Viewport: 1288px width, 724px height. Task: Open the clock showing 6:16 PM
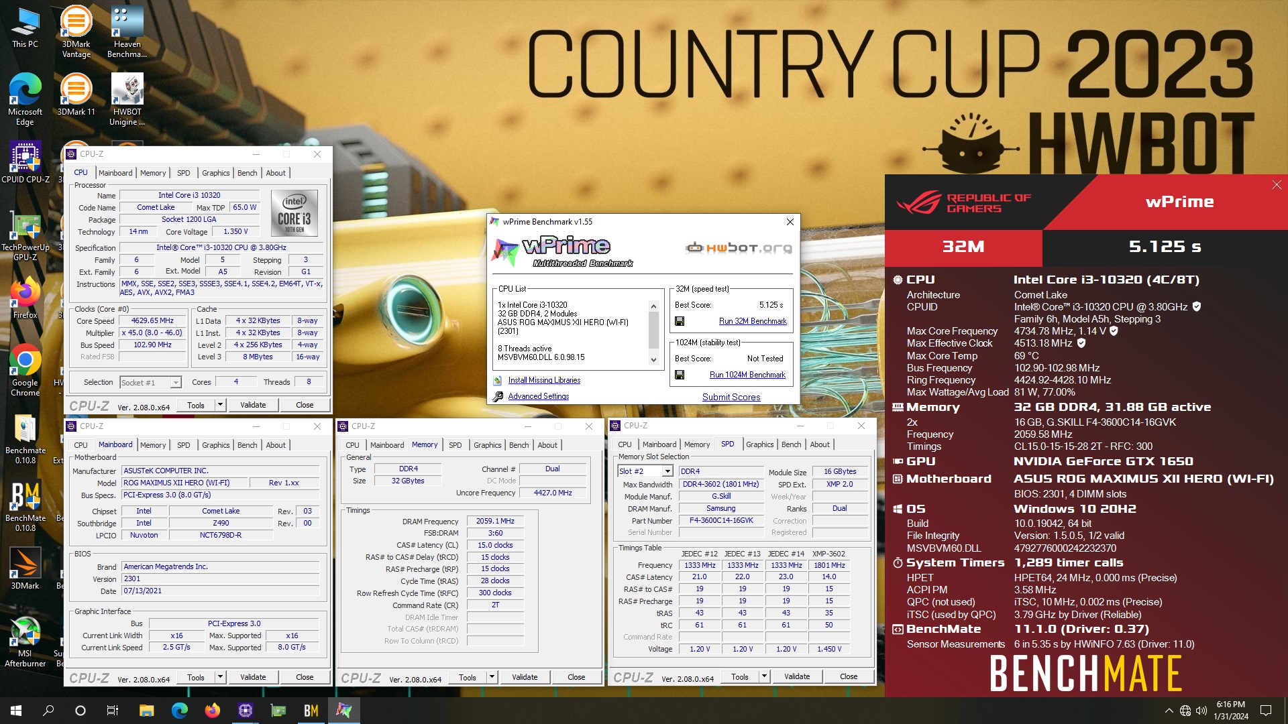pyautogui.click(x=1231, y=711)
